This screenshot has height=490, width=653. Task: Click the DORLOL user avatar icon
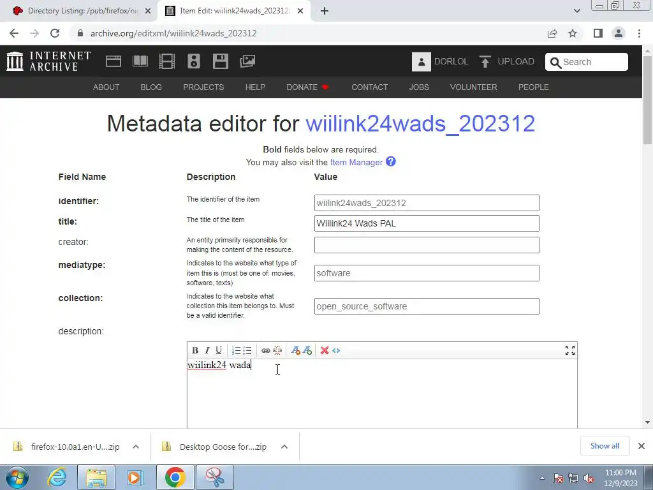pyautogui.click(x=421, y=62)
